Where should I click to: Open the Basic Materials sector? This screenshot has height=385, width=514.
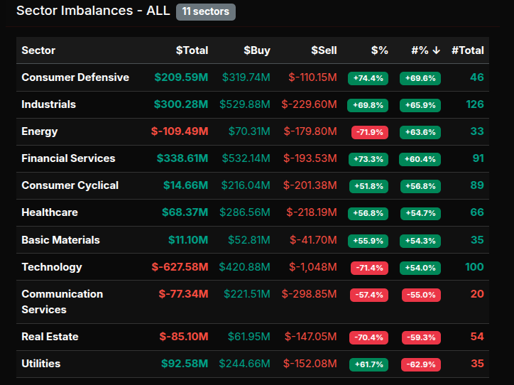point(60,240)
